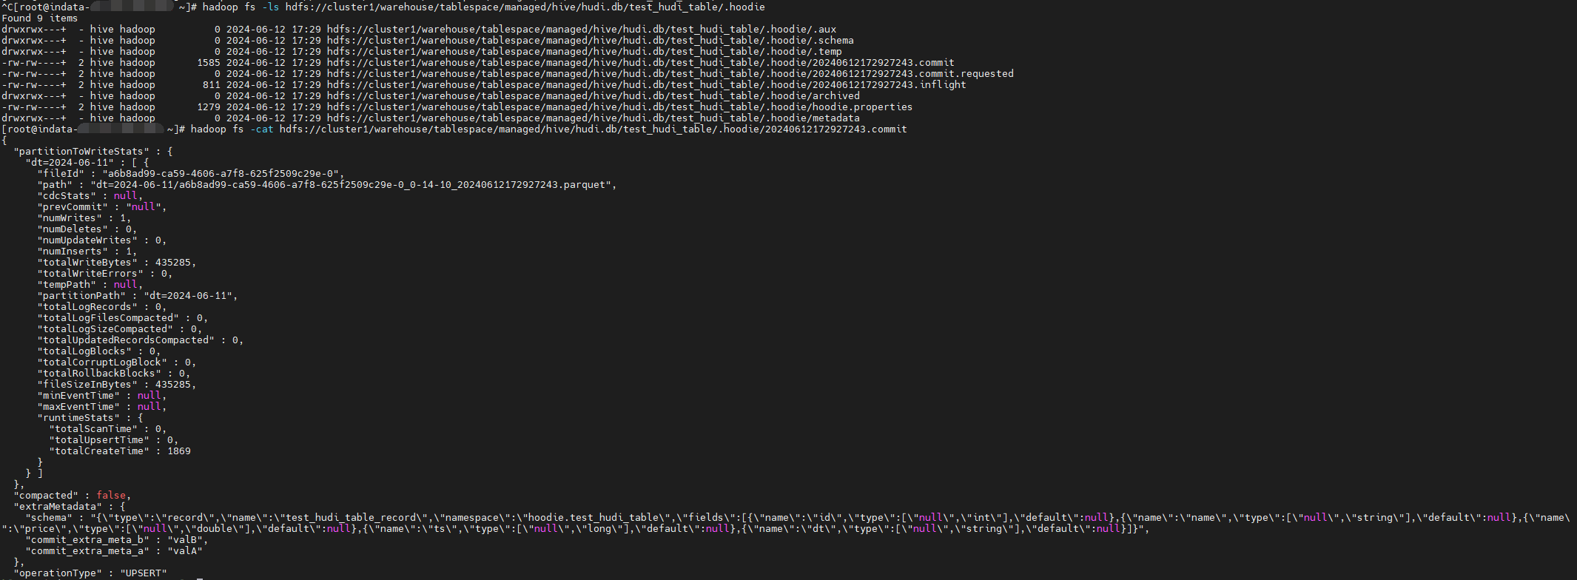Viewport: 1577px width, 580px height.
Task: Click the "runtimeStats" JSON key
Action: [x=78, y=418]
